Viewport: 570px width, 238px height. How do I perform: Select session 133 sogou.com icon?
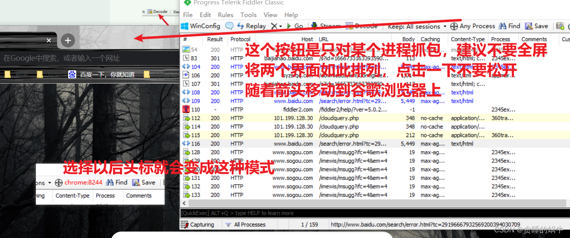coord(186,195)
